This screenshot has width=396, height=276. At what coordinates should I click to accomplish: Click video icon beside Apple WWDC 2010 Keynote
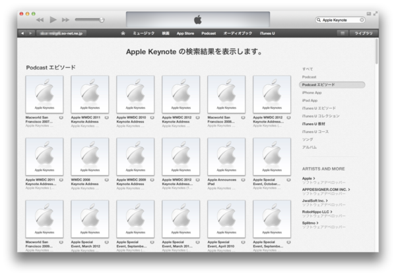(152, 118)
